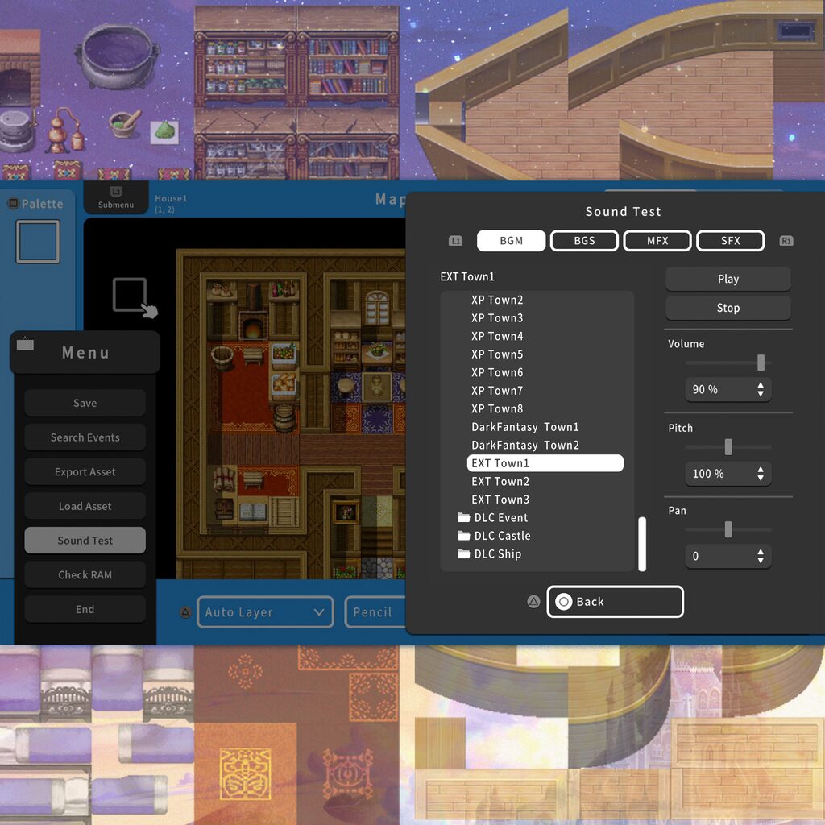Open the Palette panel icon
This screenshot has width=825, height=825.
[13, 204]
